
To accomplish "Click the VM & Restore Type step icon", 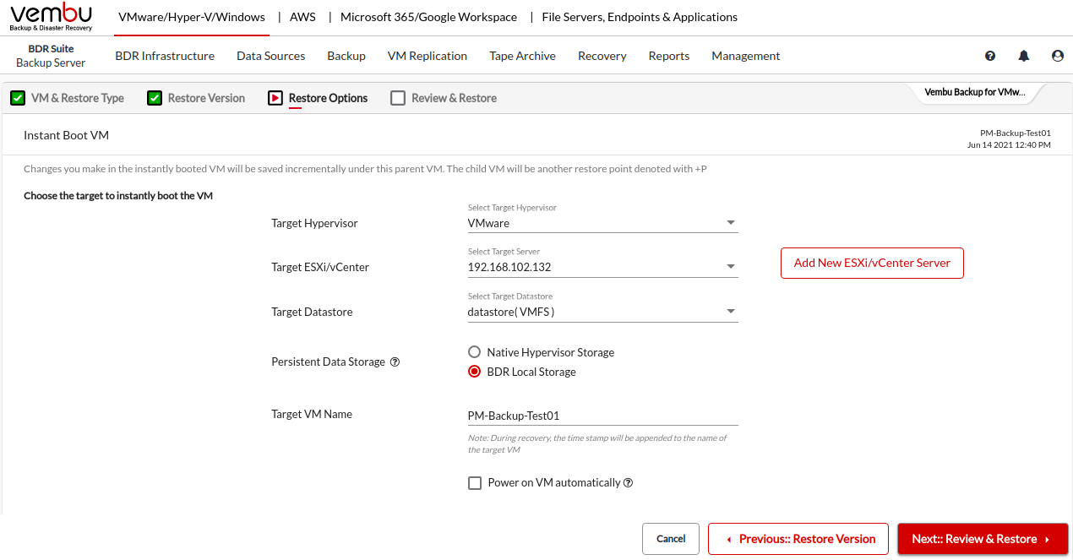I will pos(17,98).
